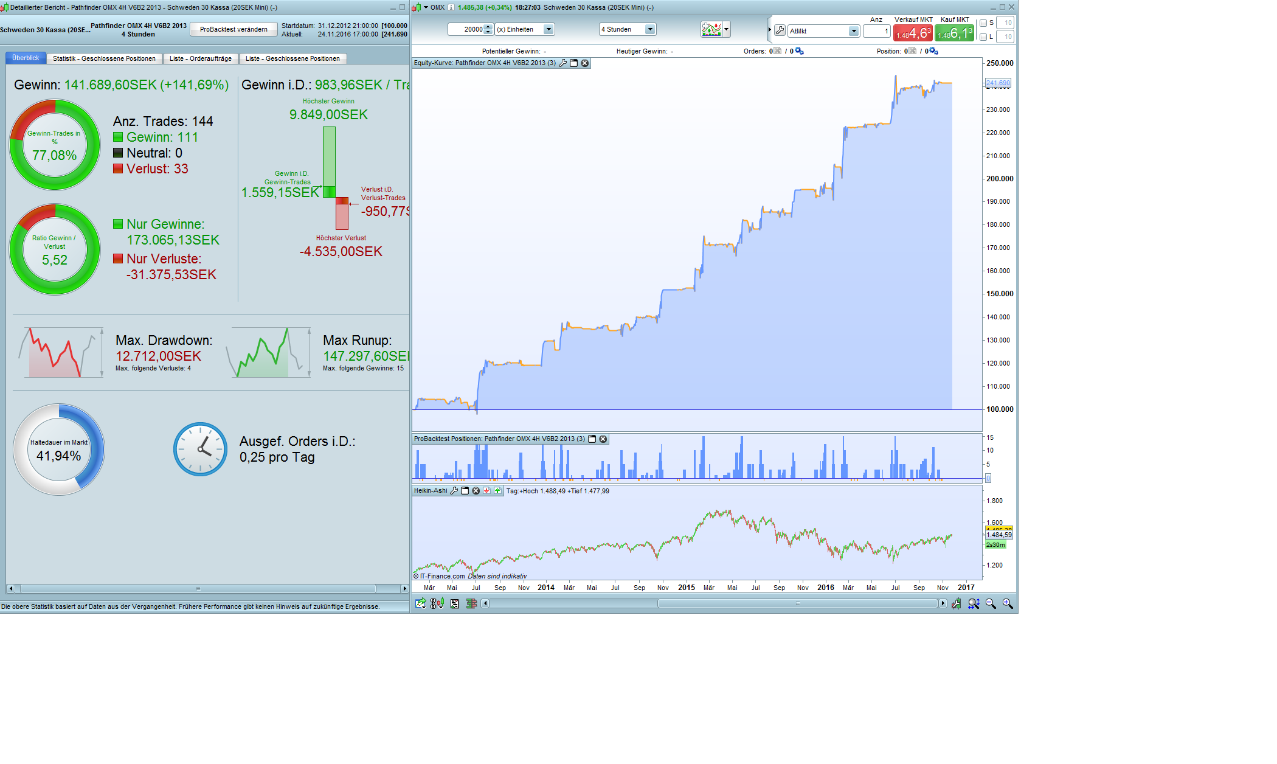
Task: Enable the L limit checkbox
Action: [983, 37]
